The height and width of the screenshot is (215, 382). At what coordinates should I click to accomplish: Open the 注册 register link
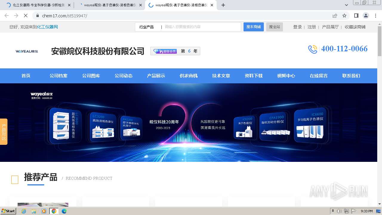[x=312, y=27]
